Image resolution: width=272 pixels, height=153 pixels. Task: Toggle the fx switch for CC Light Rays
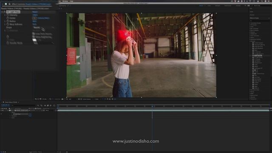(5, 12)
